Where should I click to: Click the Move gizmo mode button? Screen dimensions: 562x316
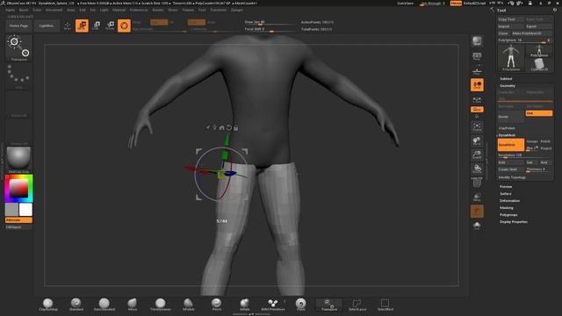click(x=82, y=25)
